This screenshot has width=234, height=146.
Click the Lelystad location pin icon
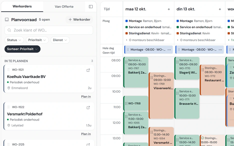(x=9, y=125)
